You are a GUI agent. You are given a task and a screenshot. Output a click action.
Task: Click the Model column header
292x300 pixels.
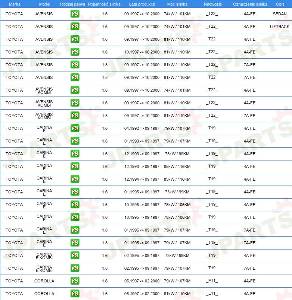44,4
